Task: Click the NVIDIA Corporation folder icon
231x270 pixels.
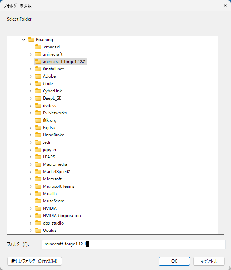Action: click(x=38, y=216)
